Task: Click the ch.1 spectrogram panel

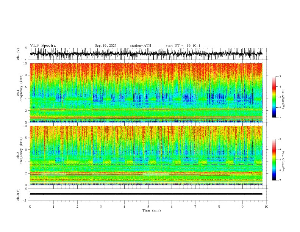Action: pos(146,92)
